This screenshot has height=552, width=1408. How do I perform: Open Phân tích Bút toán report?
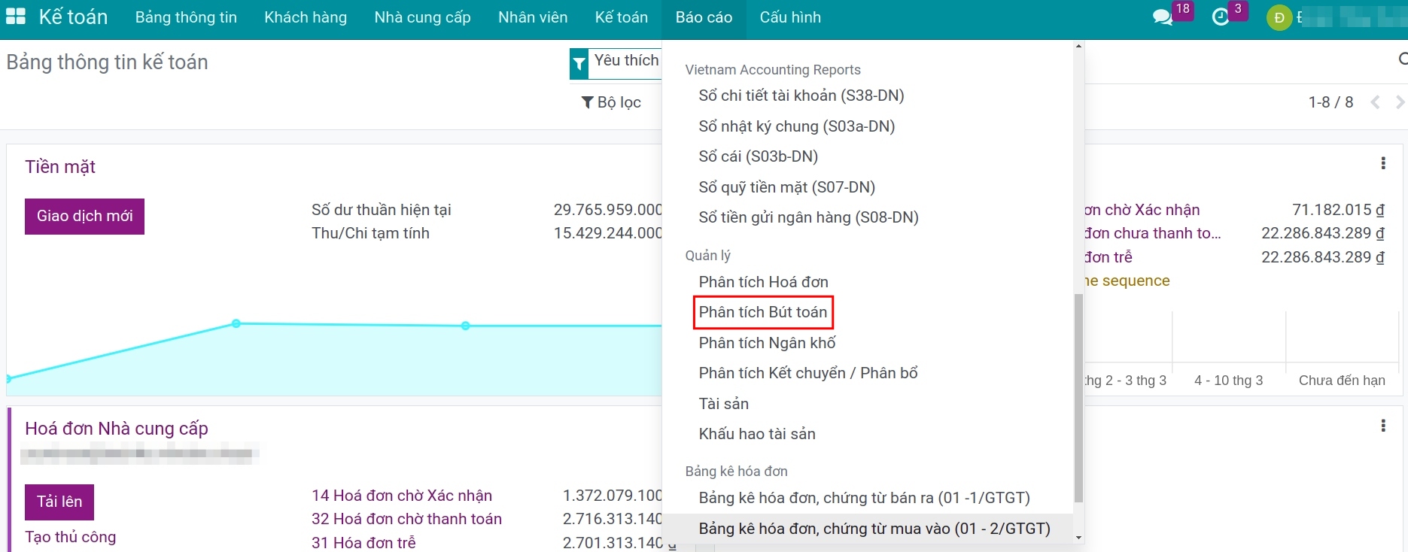(x=762, y=312)
